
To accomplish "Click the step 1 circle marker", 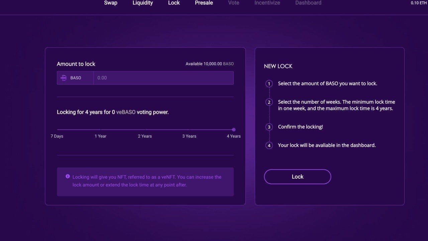I will [x=269, y=84].
